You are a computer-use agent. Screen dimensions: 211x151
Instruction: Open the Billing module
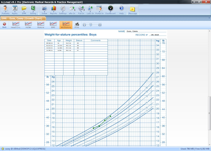click(33, 10)
